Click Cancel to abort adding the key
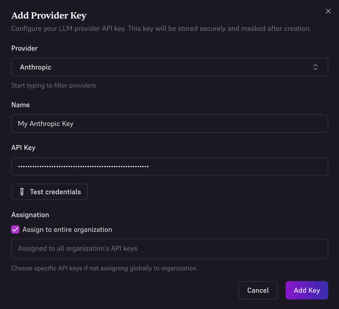The image size is (339, 309). 258,290
